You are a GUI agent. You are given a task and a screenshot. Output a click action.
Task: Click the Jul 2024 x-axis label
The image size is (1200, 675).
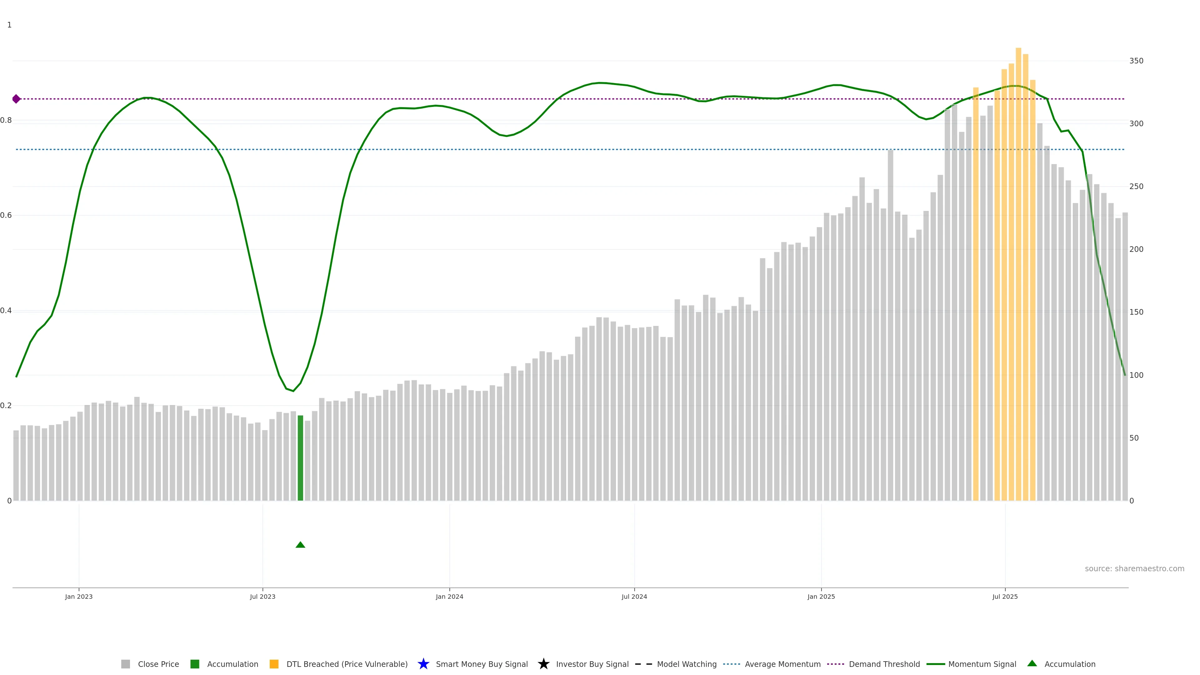634,596
